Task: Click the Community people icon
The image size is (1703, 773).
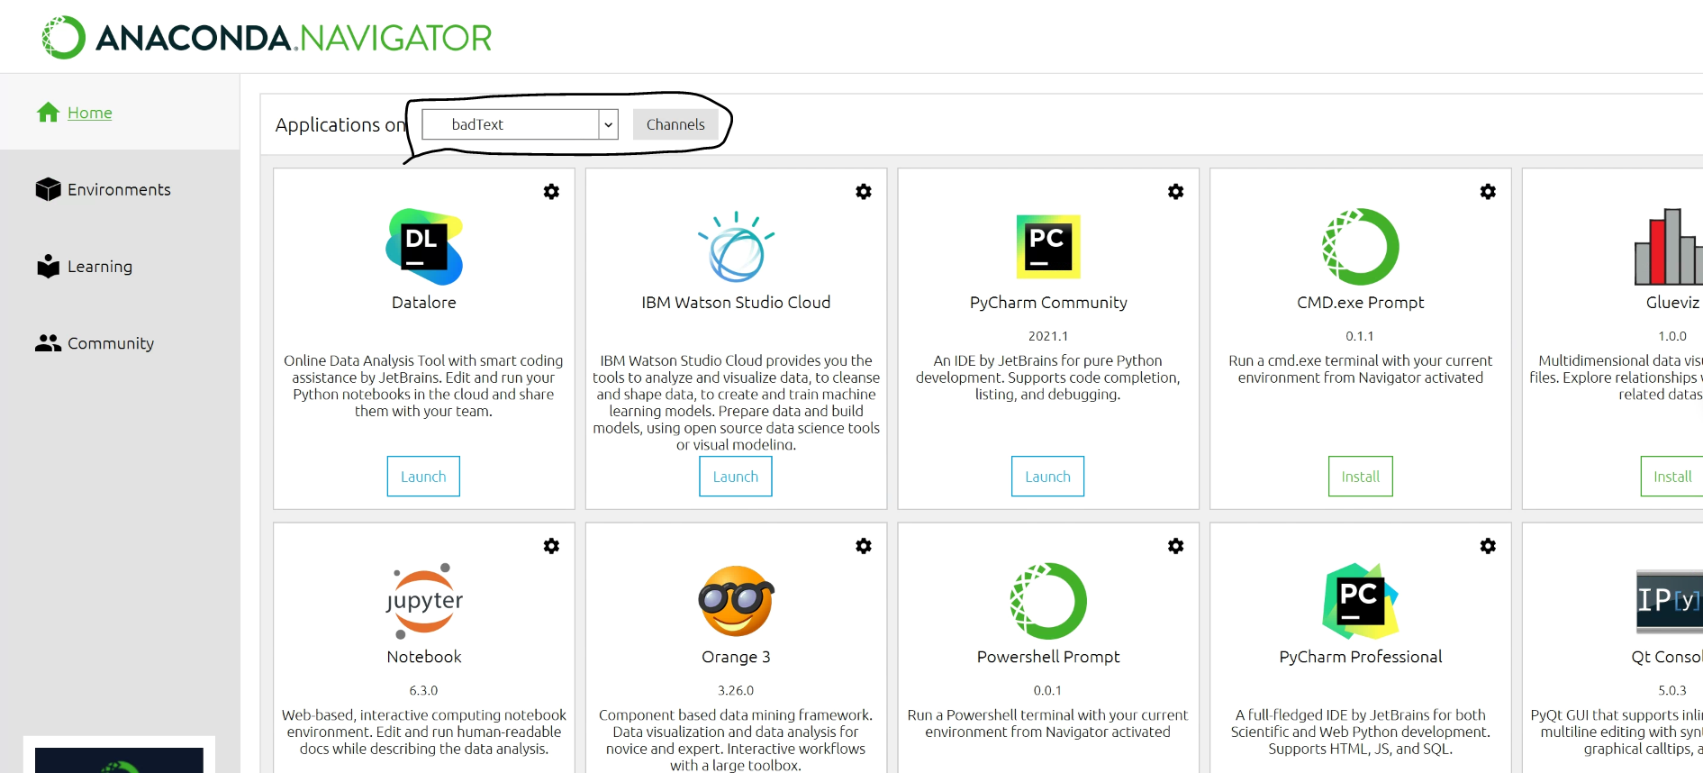Action: (x=49, y=343)
